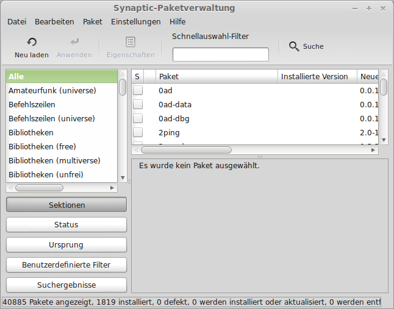Sort by Installierte Version column header

point(317,77)
